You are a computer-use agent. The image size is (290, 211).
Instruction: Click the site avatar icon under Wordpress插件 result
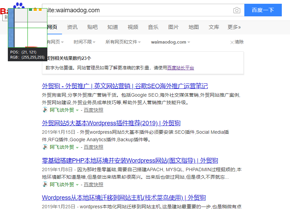[x=45, y=147]
